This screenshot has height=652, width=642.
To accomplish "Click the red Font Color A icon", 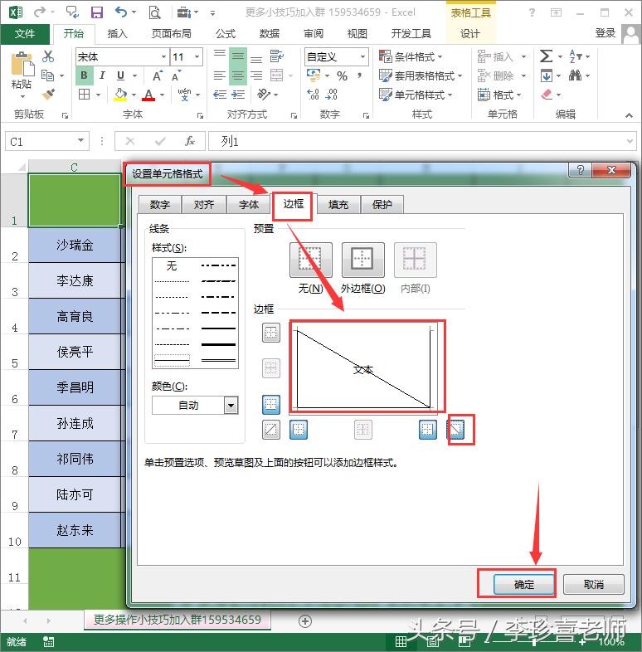I will (x=148, y=95).
